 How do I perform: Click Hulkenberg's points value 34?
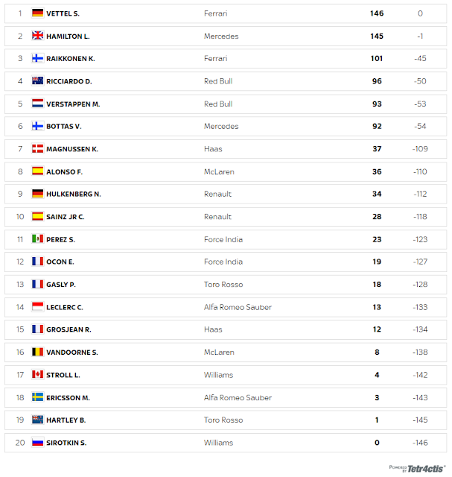[x=377, y=194]
